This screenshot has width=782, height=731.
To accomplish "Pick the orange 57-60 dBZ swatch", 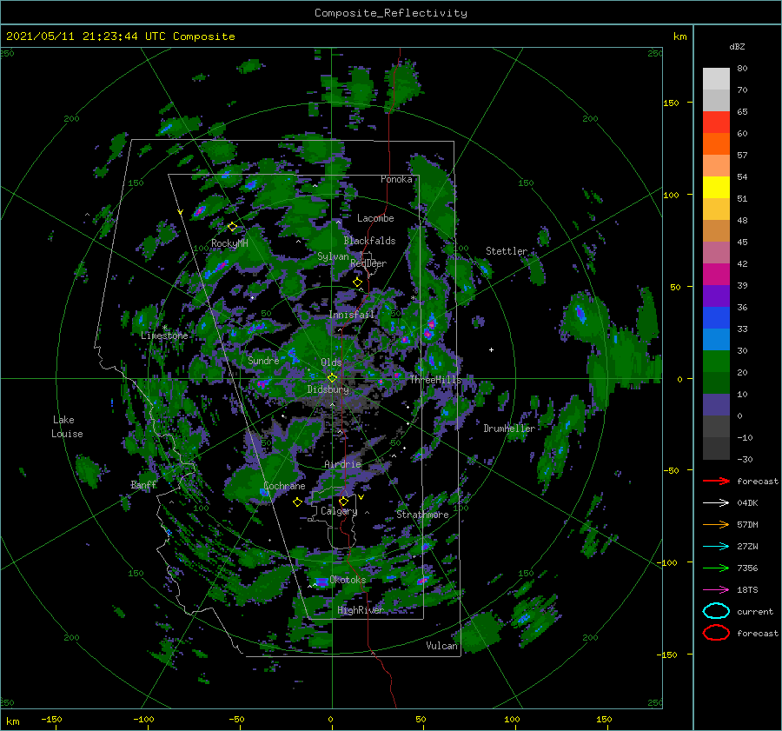I will coord(716,144).
